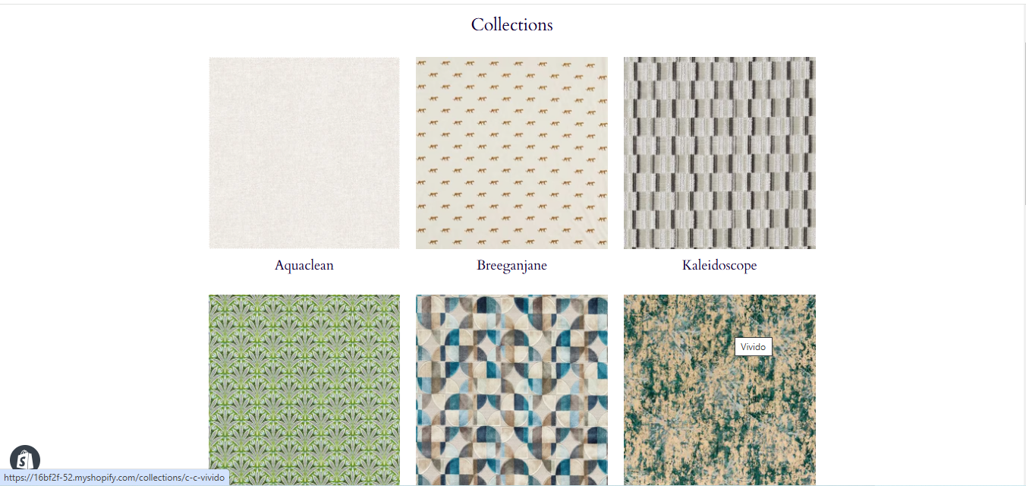
Task: Follow the Breeganjane text link
Action: (511, 266)
